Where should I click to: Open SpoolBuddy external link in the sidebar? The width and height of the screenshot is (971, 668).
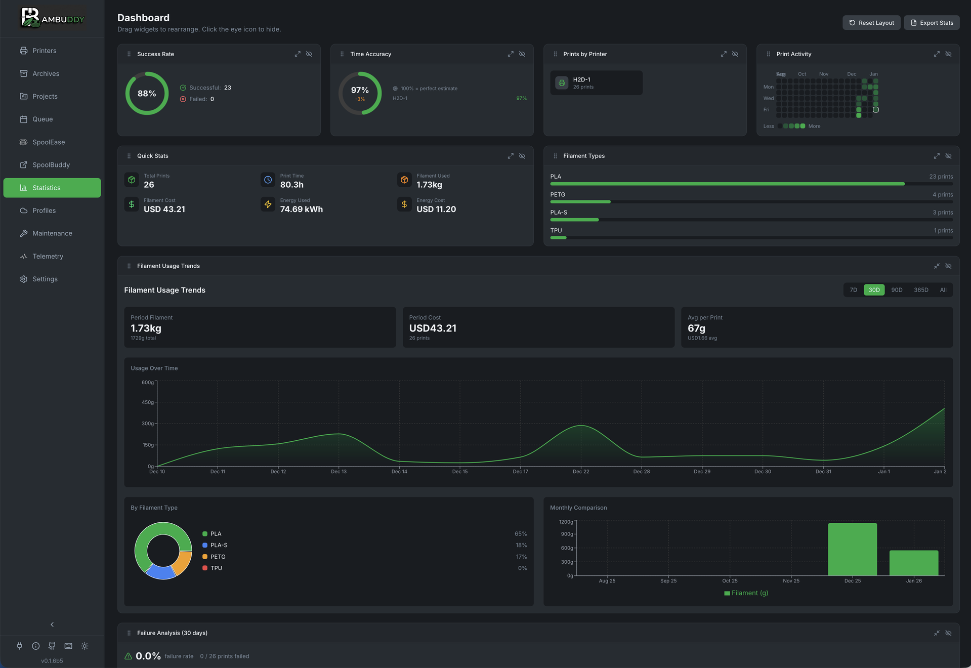point(50,164)
